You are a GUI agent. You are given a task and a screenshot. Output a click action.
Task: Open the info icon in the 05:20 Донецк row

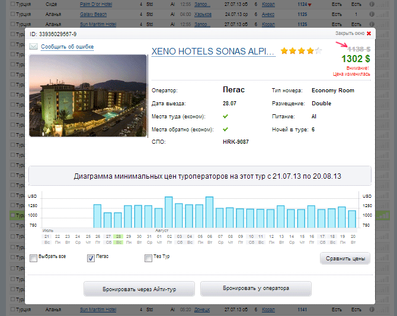[372, 309]
